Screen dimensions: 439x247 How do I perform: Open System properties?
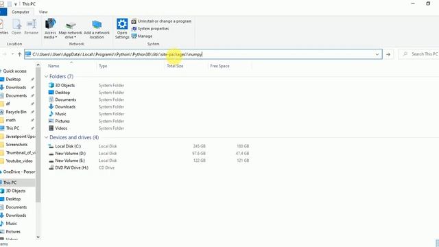coord(150,29)
